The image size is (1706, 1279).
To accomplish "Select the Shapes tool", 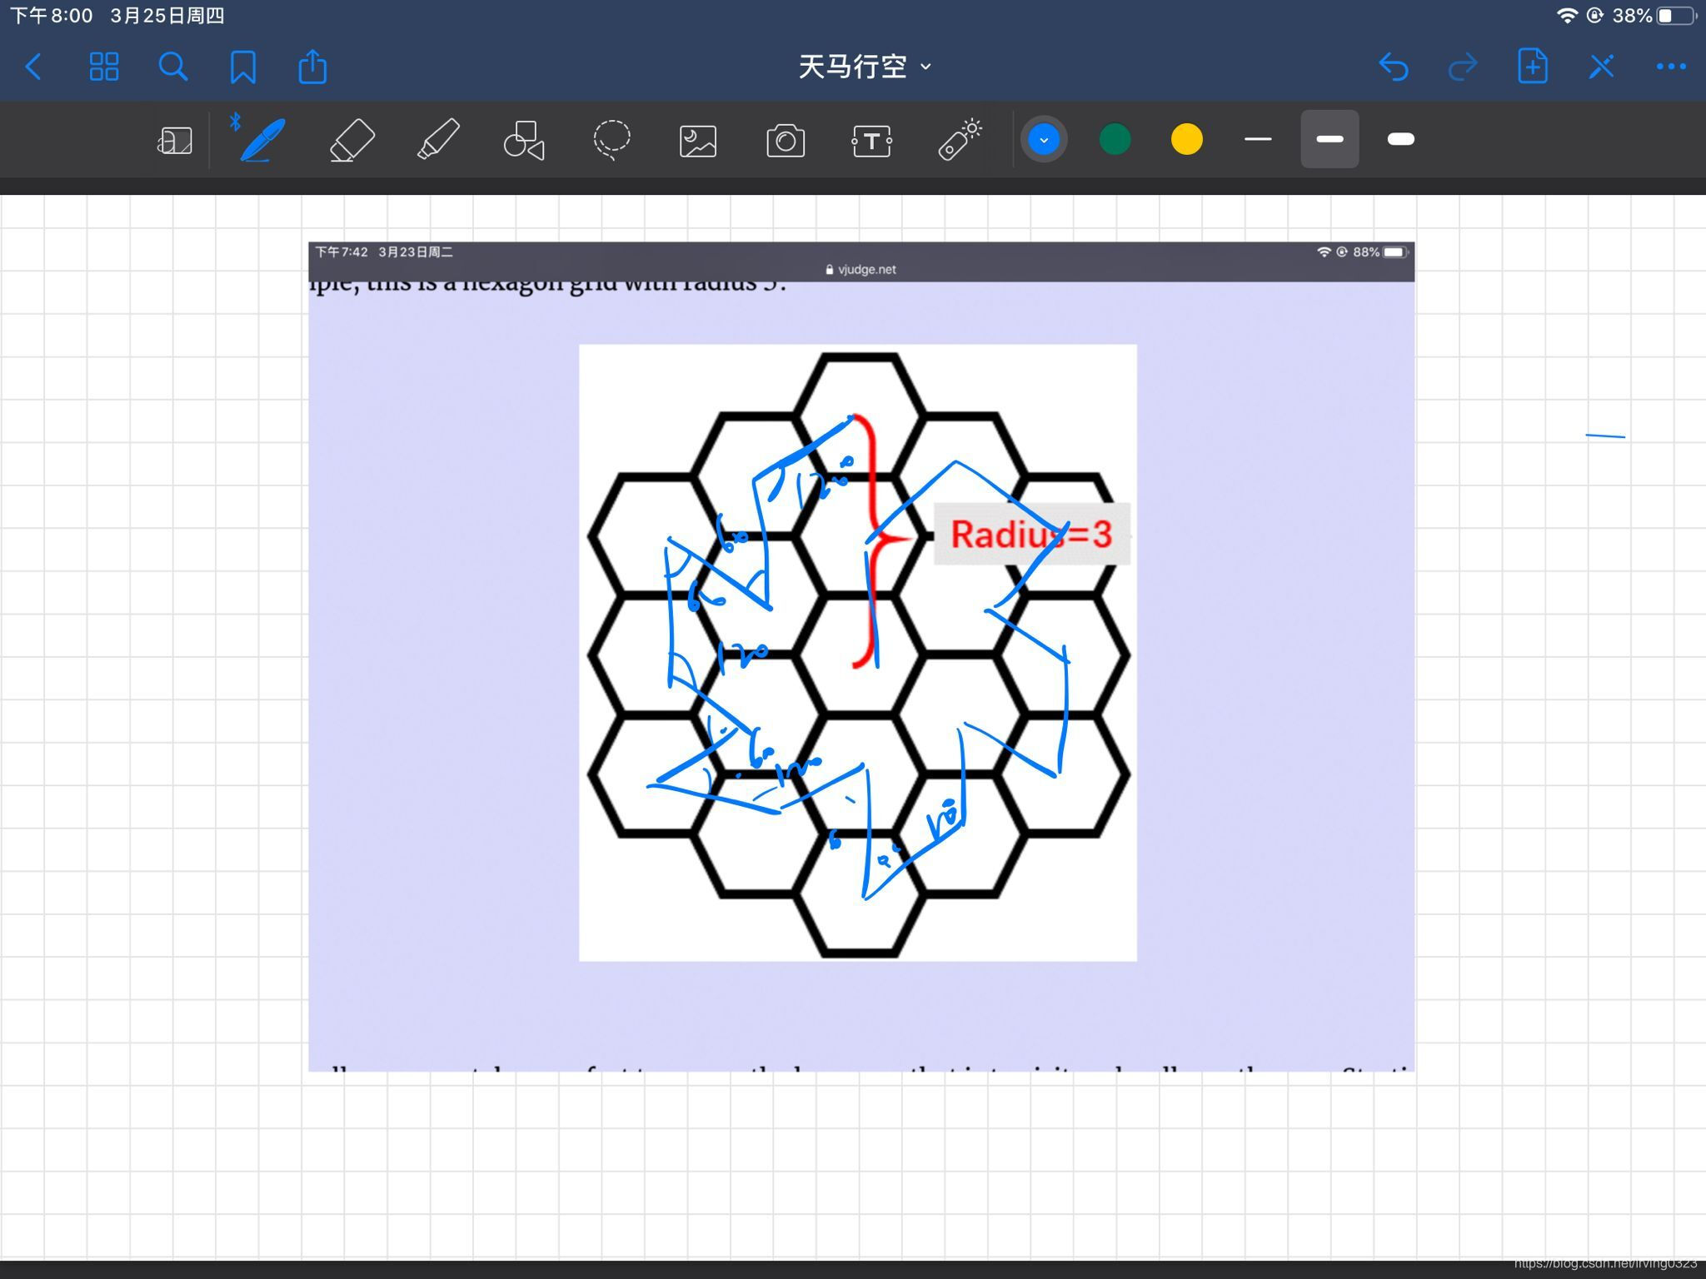I will pos(524,139).
